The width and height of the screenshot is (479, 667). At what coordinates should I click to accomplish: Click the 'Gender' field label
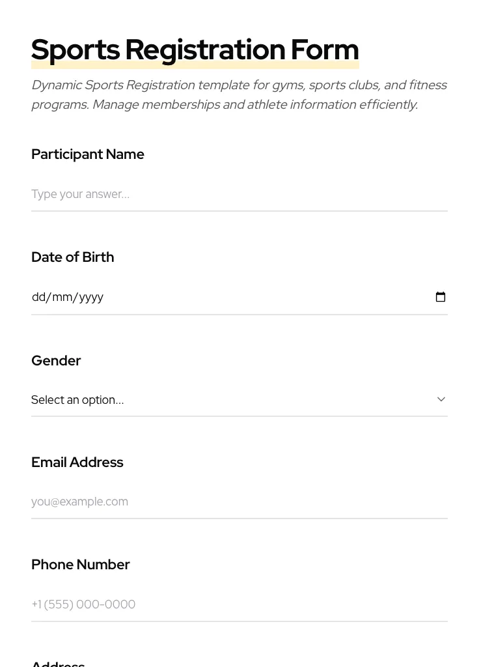tap(56, 361)
